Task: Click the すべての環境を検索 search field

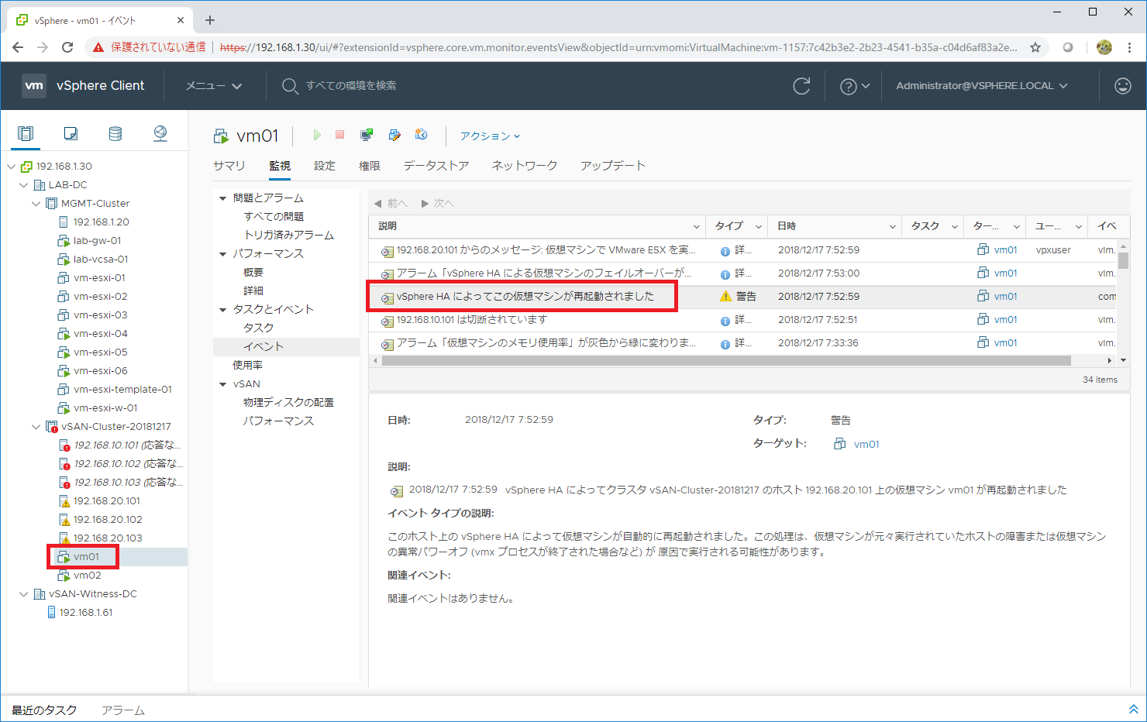Action: click(351, 86)
